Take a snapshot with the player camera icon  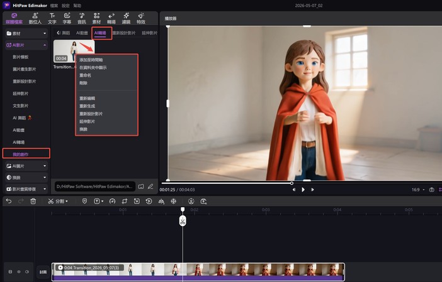click(x=431, y=190)
